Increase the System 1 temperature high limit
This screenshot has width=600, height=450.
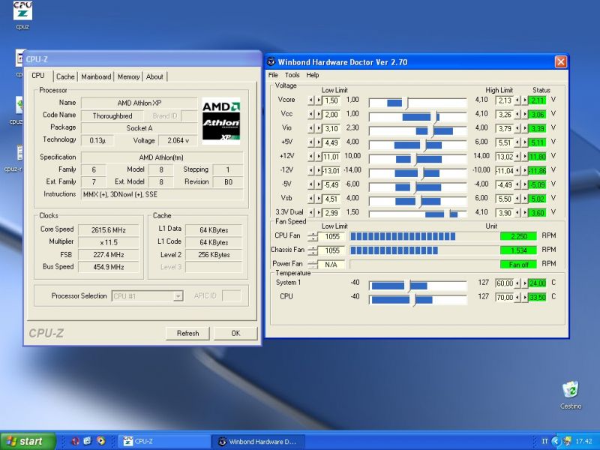click(x=525, y=283)
